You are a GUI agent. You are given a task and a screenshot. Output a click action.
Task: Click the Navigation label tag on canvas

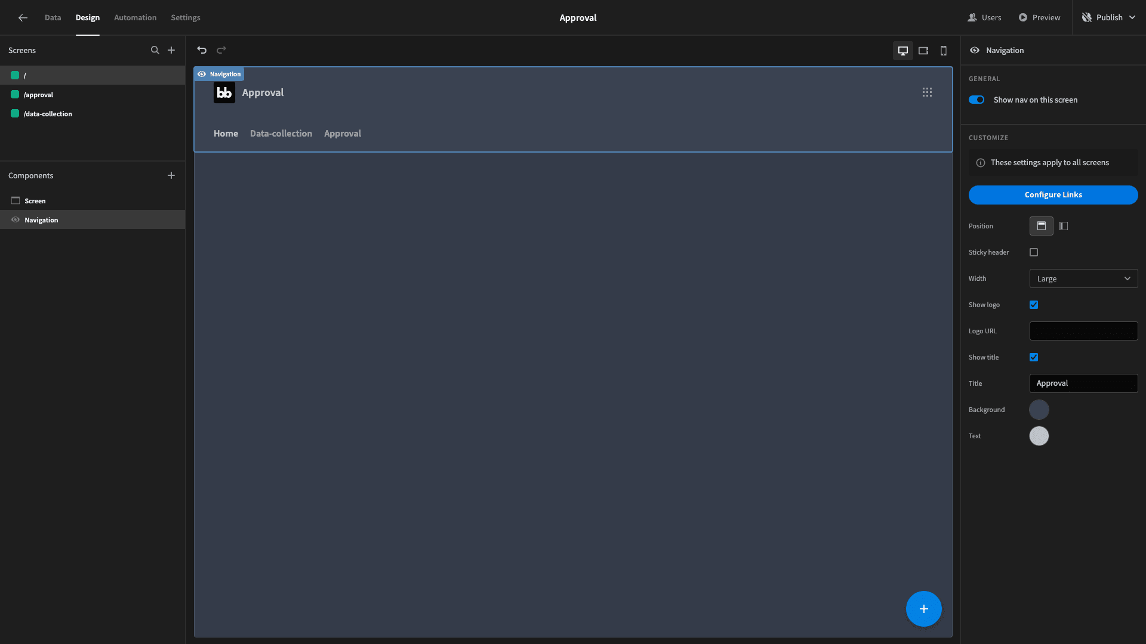219,74
